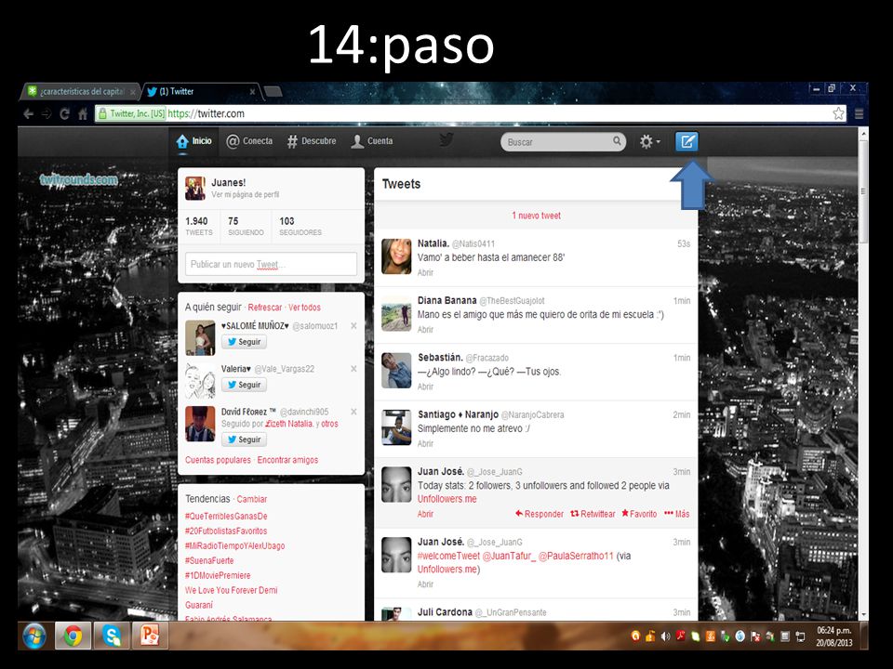Dismiss the SALOMÉ MUÑOZ suggestion
This screenshot has width=893, height=669.
pyautogui.click(x=353, y=326)
